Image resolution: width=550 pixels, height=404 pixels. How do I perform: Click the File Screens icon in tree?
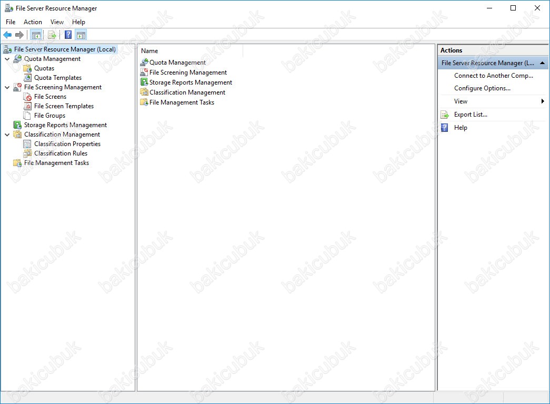[27, 97]
